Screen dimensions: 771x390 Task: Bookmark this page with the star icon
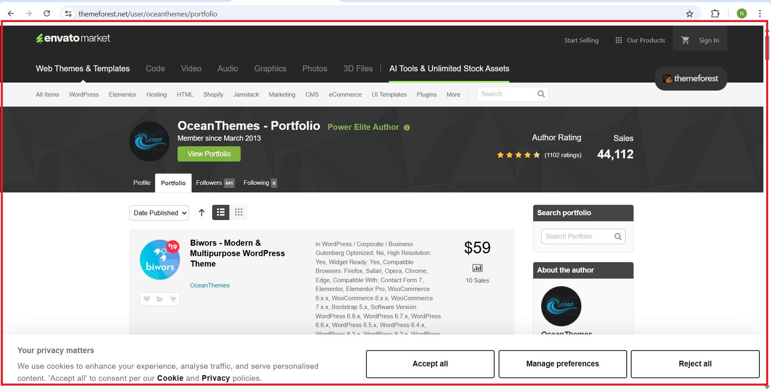pyautogui.click(x=689, y=14)
